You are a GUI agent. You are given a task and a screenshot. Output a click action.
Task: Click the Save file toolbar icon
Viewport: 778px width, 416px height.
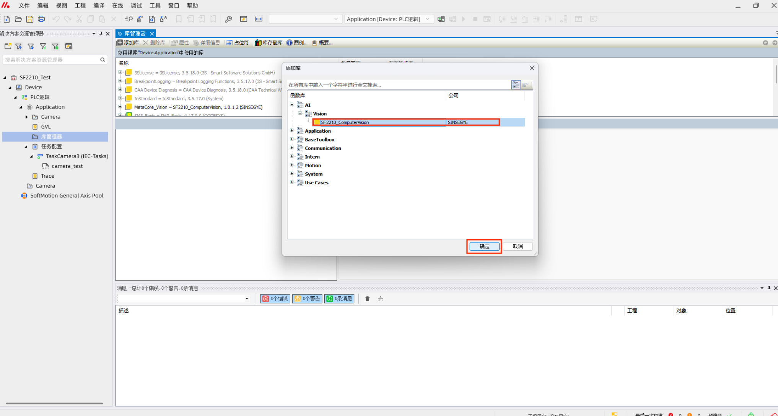coord(30,19)
